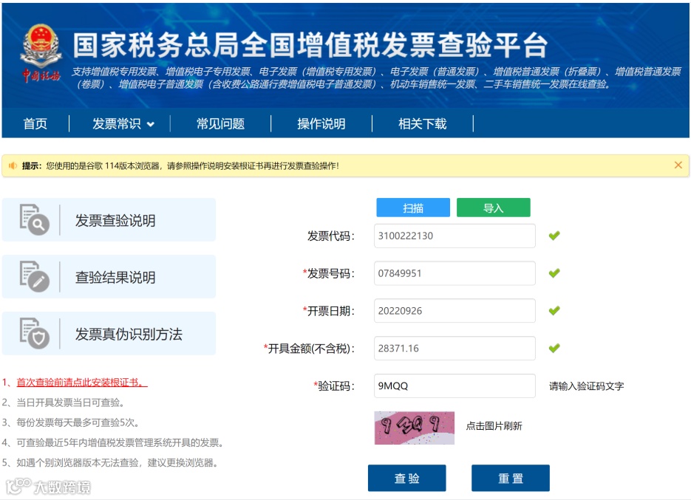Go to 常见问题 page
This screenshot has width=691, height=500.
[220, 124]
